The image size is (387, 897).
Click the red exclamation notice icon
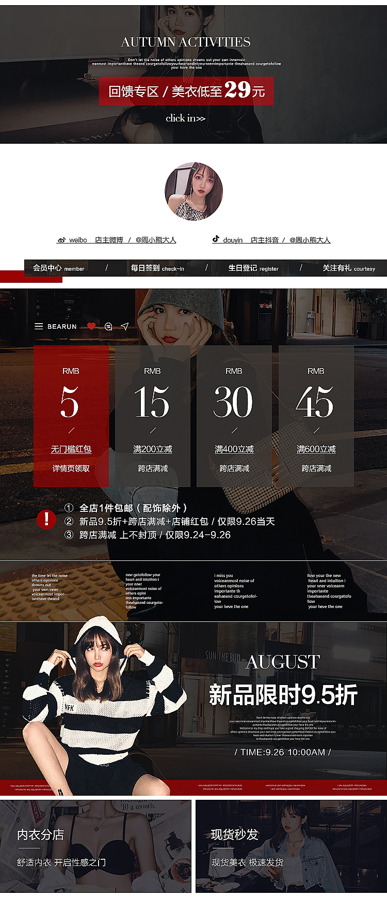(x=46, y=519)
